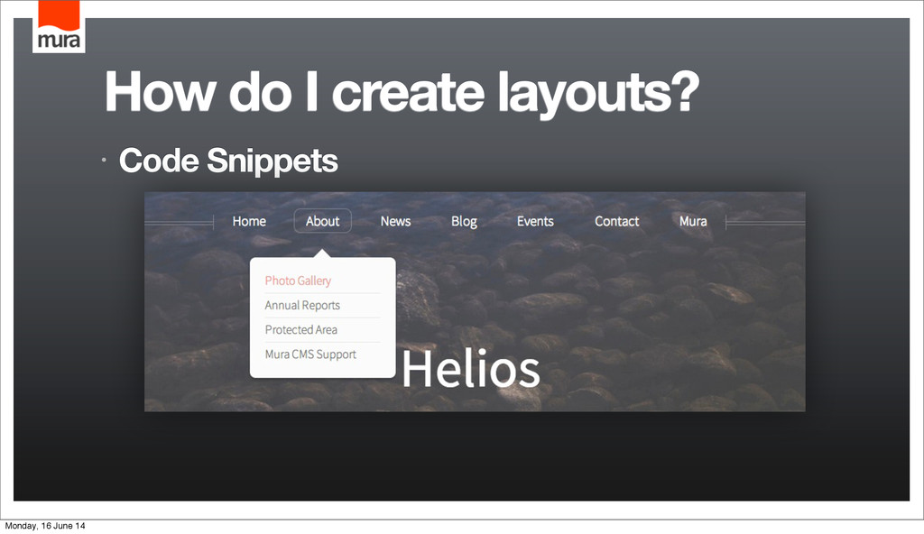Open the Blog nav link

[x=464, y=222]
